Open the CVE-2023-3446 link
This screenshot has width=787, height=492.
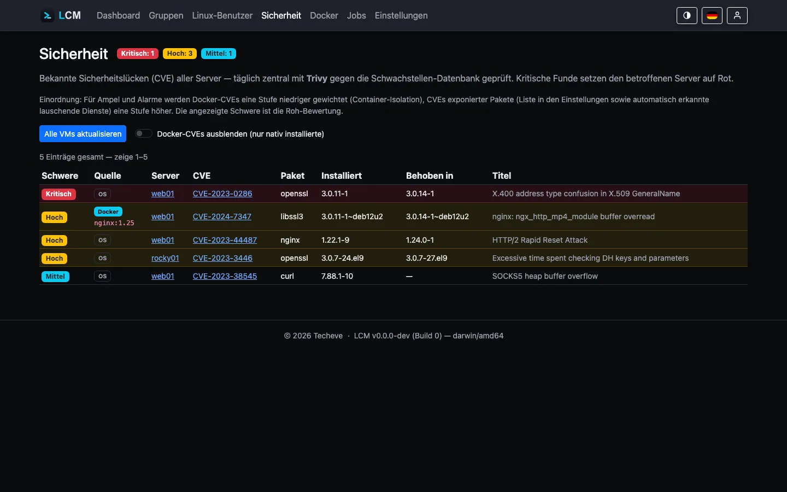click(x=222, y=258)
